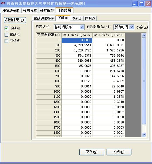Close the window with the title bar X
The height and width of the screenshot is (164, 152).
148,4
